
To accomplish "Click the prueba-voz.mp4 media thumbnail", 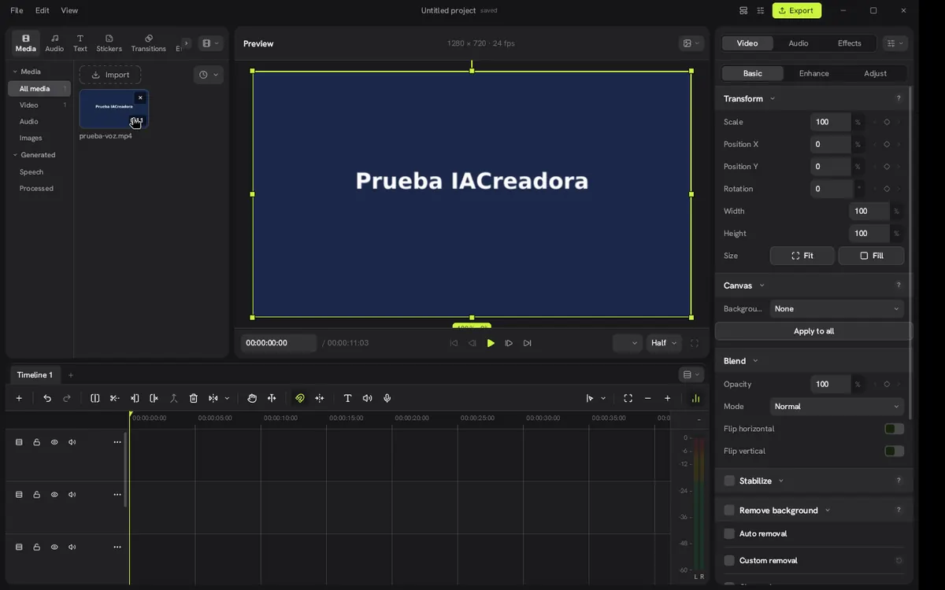I will pos(113,109).
